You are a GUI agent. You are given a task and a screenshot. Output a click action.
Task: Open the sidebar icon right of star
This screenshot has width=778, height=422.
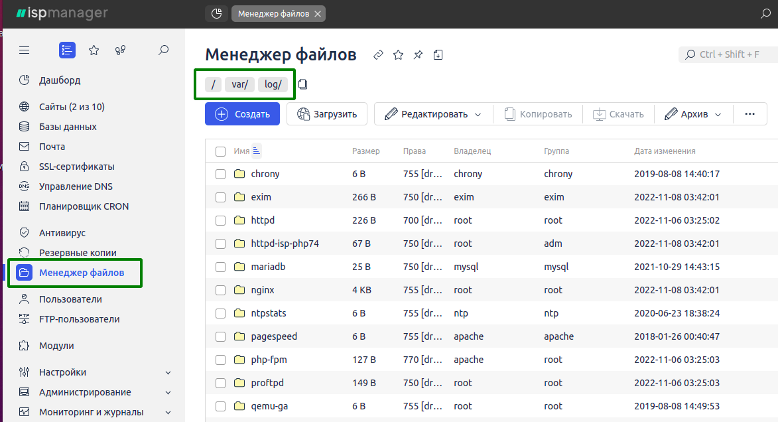120,50
